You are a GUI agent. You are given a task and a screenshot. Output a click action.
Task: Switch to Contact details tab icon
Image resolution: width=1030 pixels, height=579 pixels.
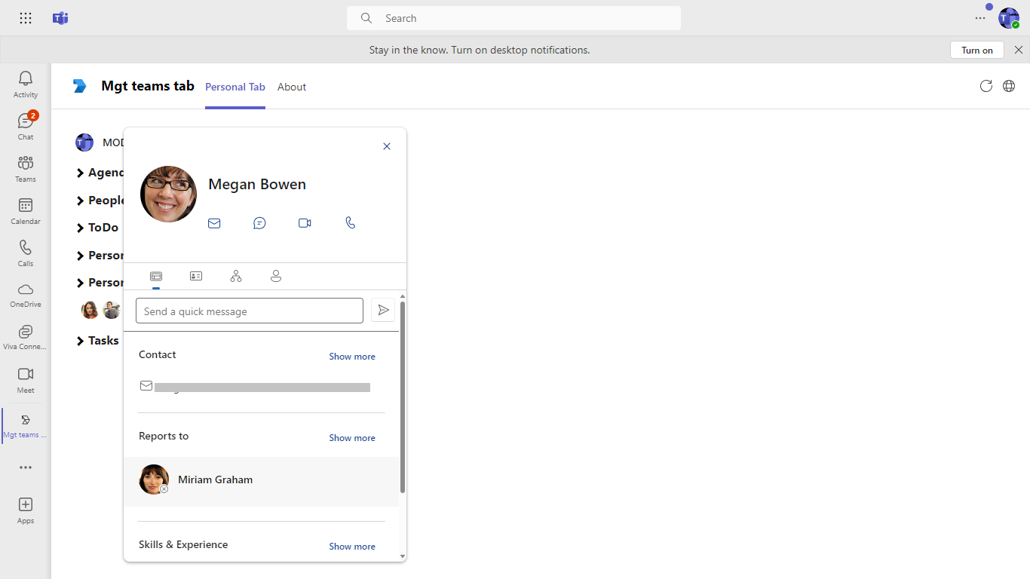click(x=196, y=277)
